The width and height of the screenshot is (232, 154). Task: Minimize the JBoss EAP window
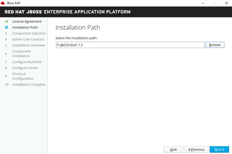click(203, 3)
